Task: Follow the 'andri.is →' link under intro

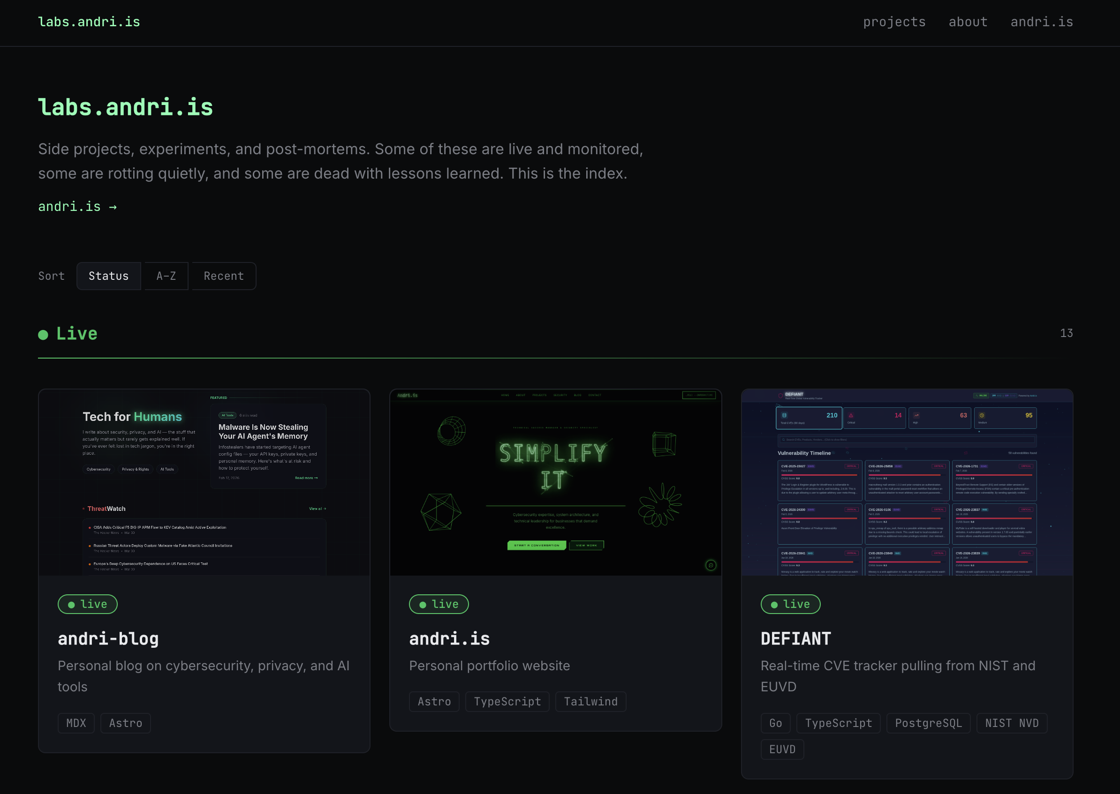Action: (x=78, y=207)
